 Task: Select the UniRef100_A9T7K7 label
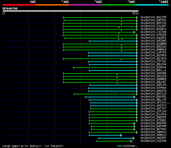[x=153, y=109]
